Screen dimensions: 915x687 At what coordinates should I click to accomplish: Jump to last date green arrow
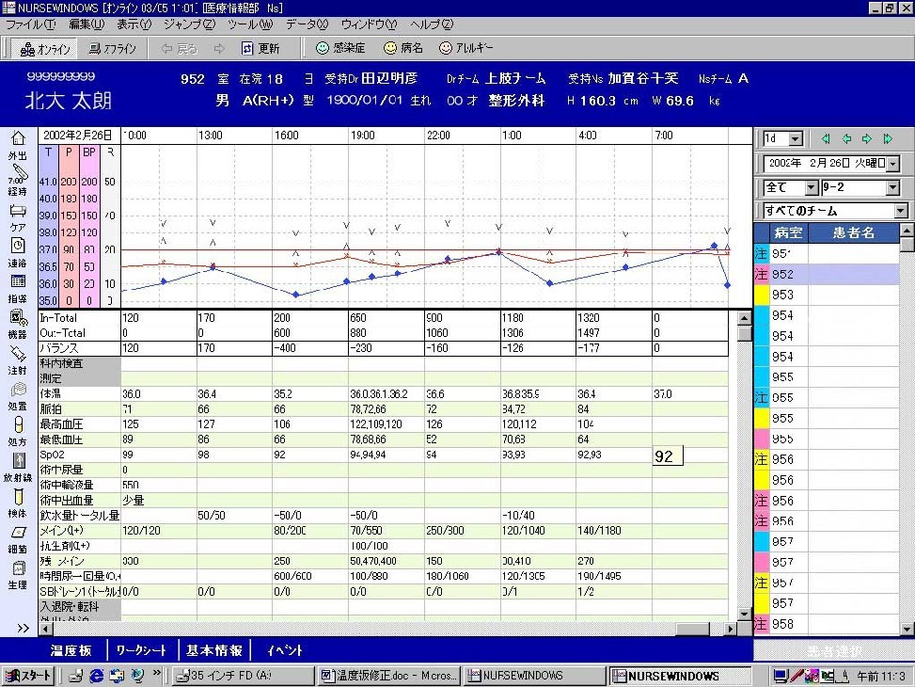point(888,138)
